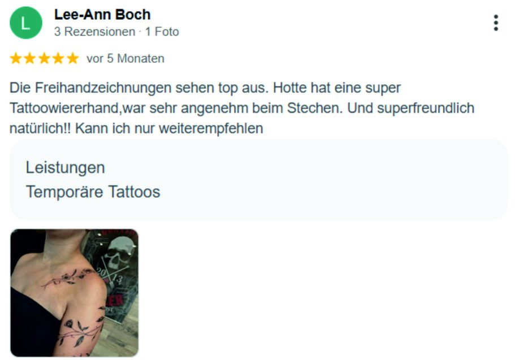Open the tattoo photo thumbnail
Screen dimensions: 515x360
click(75, 293)
